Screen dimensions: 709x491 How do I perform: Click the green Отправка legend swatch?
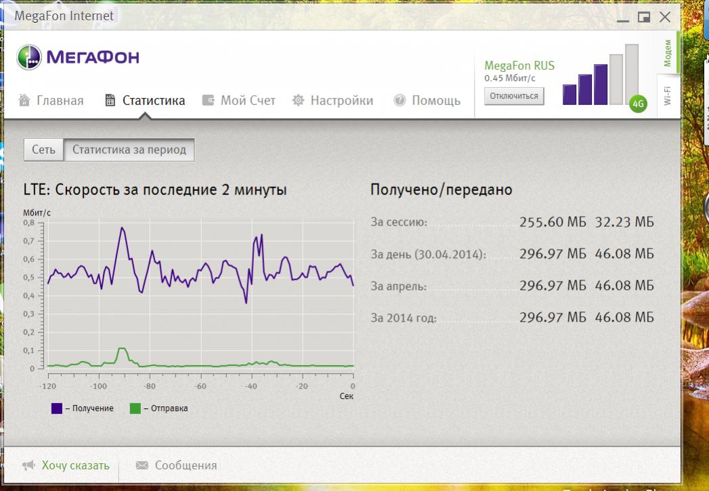click(x=135, y=408)
